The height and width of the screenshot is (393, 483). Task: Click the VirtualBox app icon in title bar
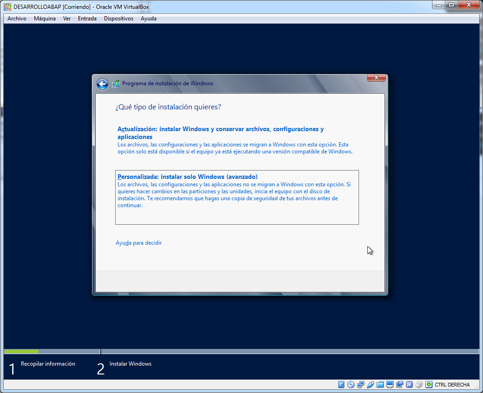coord(7,6)
